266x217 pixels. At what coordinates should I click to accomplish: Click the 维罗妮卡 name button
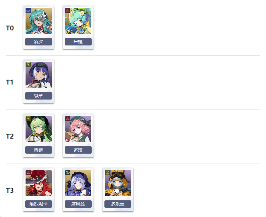pos(39,204)
